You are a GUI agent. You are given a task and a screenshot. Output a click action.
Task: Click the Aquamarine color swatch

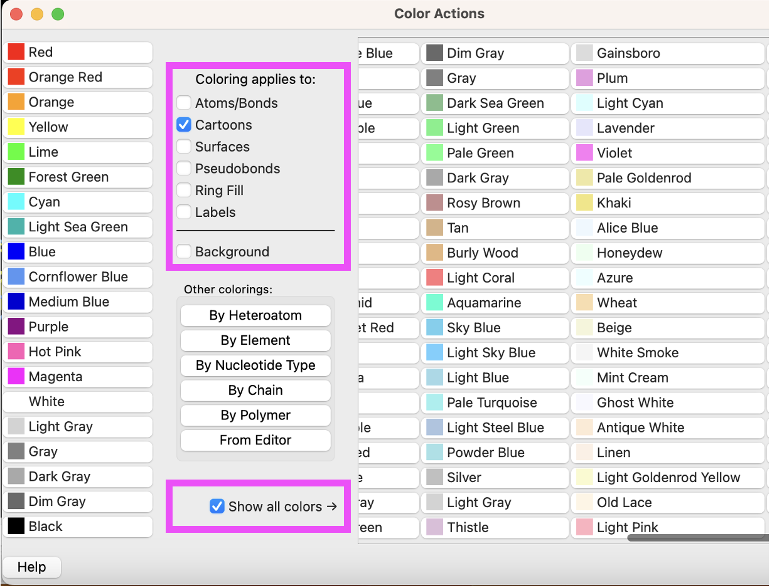(495, 303)
